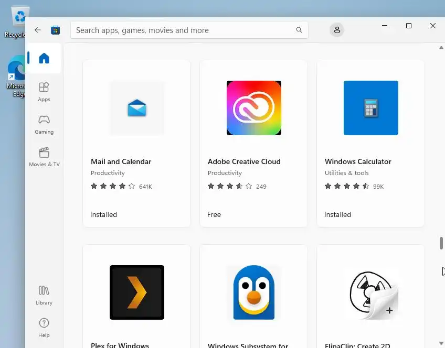Open the Adobe Creative Cloud app icon
Screen dimensions: 445x348
pyautogui.click(x=253, y=108)
